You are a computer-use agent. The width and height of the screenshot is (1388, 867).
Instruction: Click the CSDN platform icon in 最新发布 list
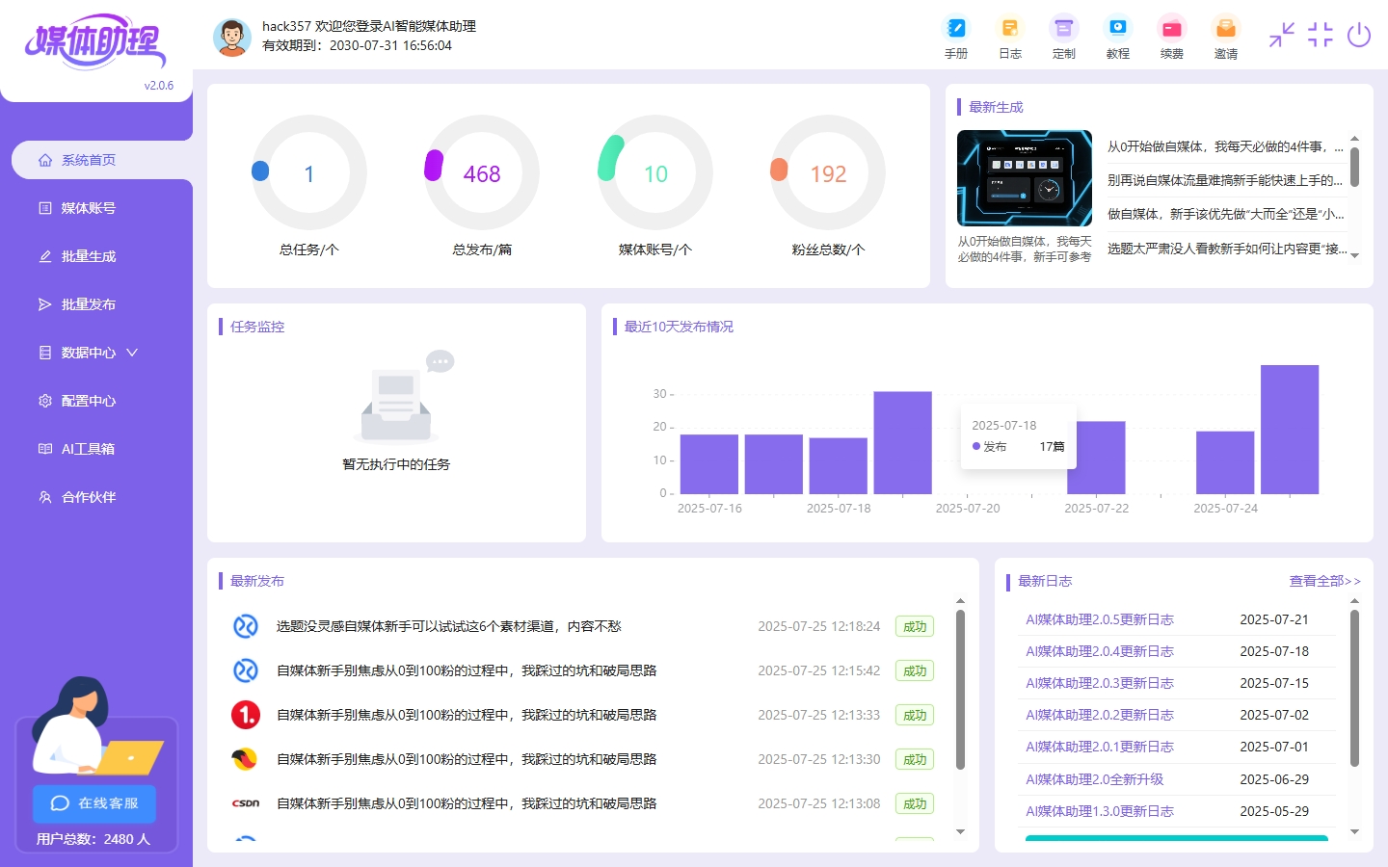click(x=247, y=802)
